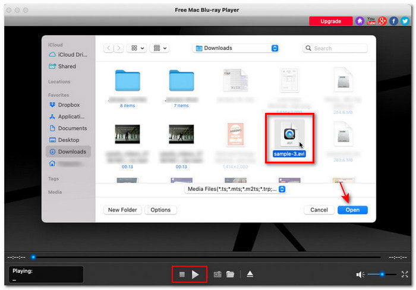Click the volume slider handle
The height and width of the screenshot is (290, 416).
coord(382,274)
